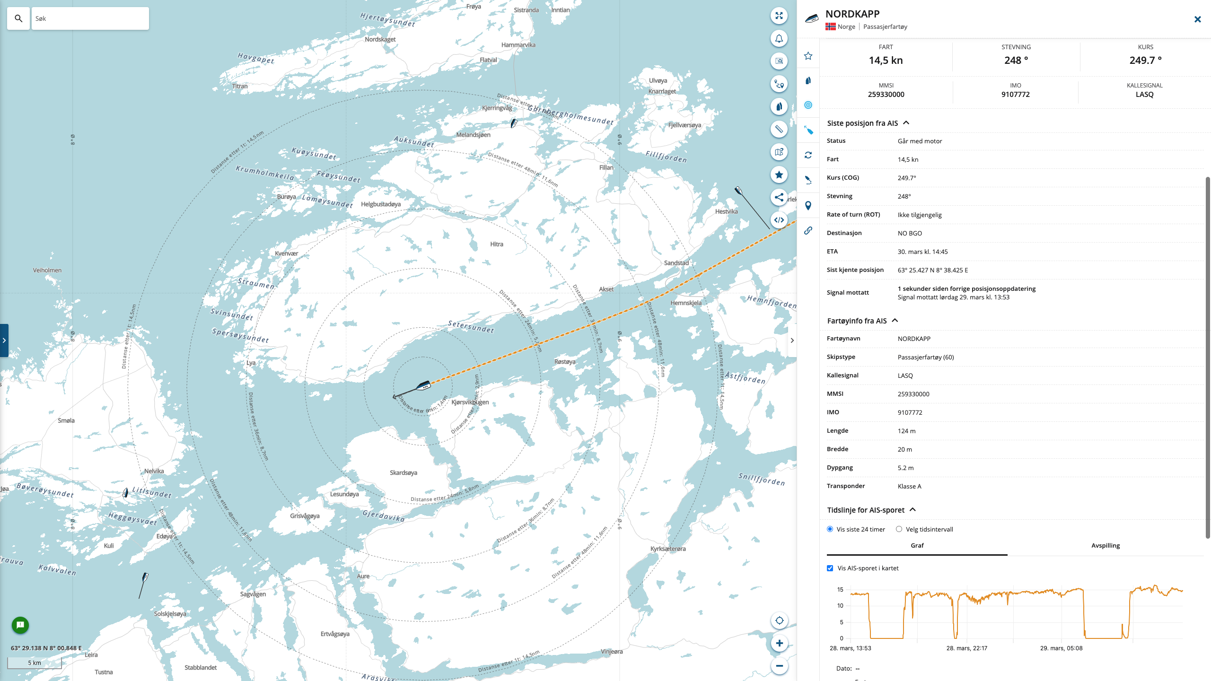This screenshot has width=1211, height=681.
Task: Select Velg tidsintervall radio option
Action: (899, 529)
